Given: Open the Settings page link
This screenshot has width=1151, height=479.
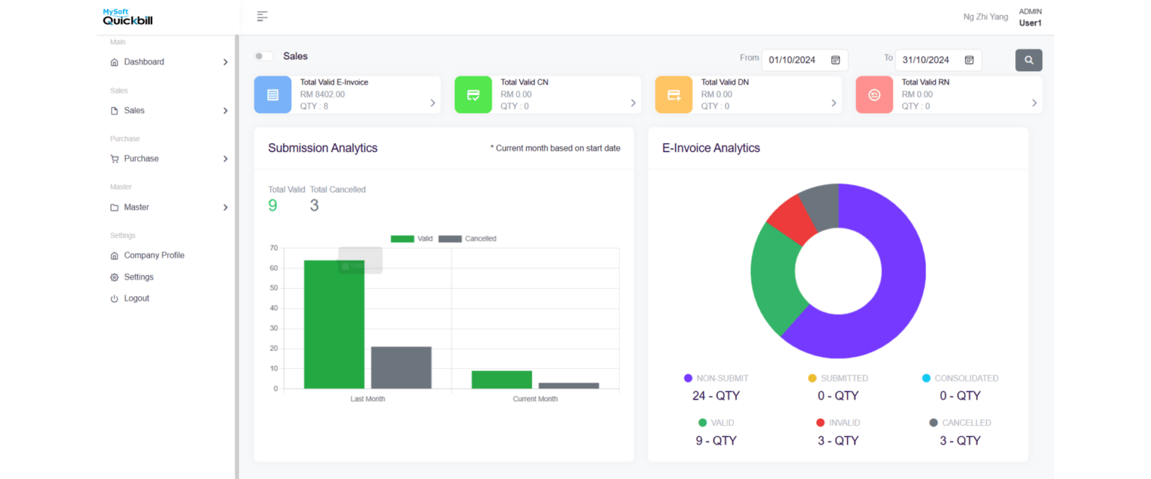Looking at the screenshot, I should [139, 277].
